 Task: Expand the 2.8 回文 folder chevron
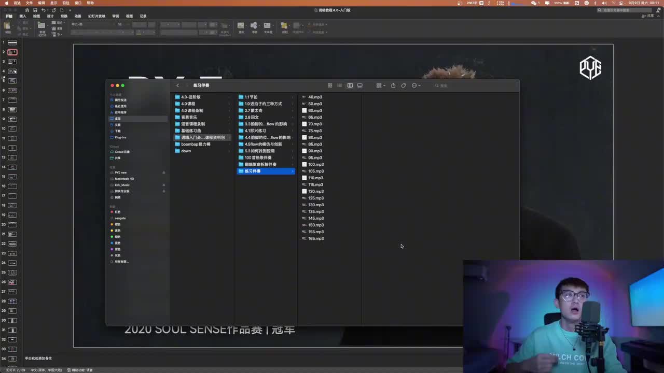293,118
